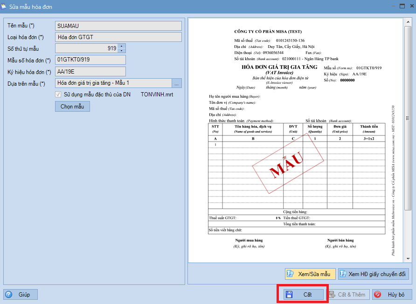Screen dimensions: 416x304
Task: Open Giúp help button
Action: [21, 295]
